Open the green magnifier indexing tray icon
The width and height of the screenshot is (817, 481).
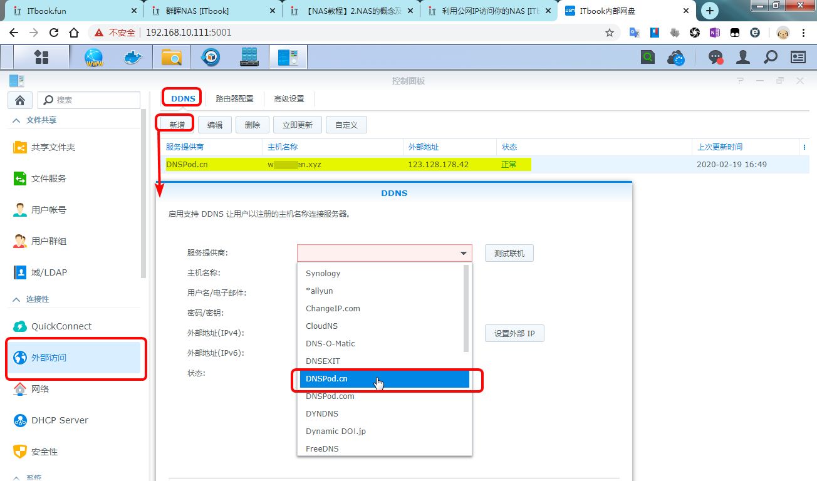tap(647, 58)
